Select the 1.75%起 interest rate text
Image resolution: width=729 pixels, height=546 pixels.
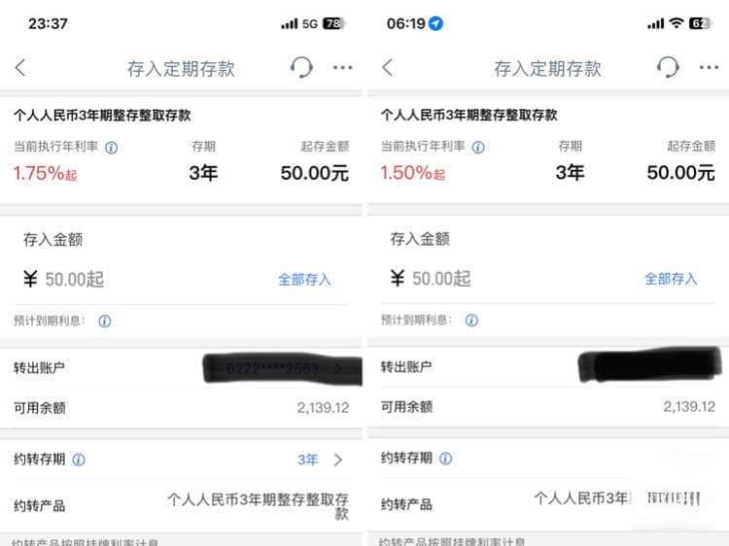click(45, 174)
